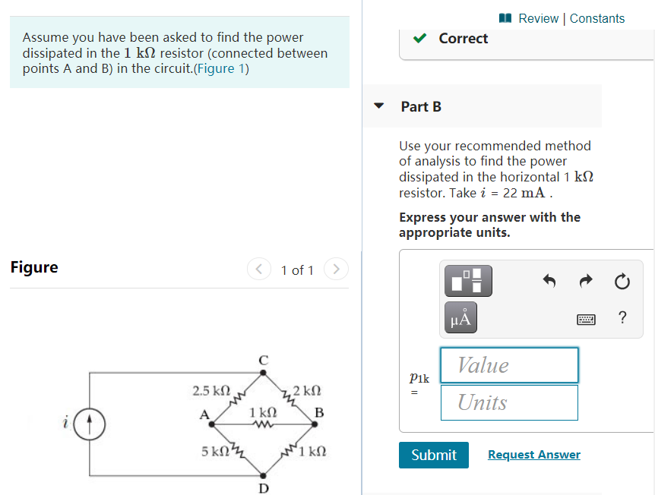Open the Constants reference
Screen dimensions: 655x495
click(599, 18)
